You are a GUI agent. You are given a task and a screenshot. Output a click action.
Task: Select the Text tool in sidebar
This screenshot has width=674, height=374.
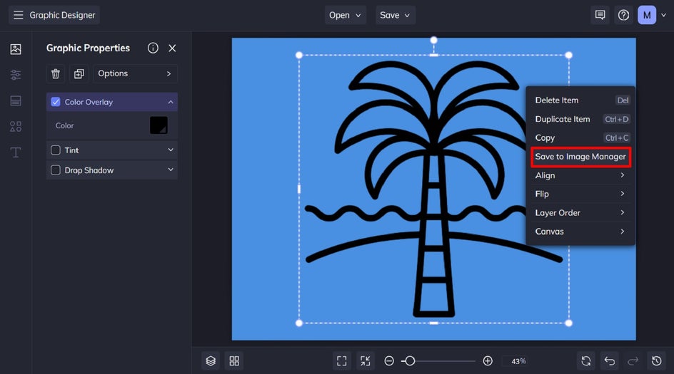click(x=16, y=152)
